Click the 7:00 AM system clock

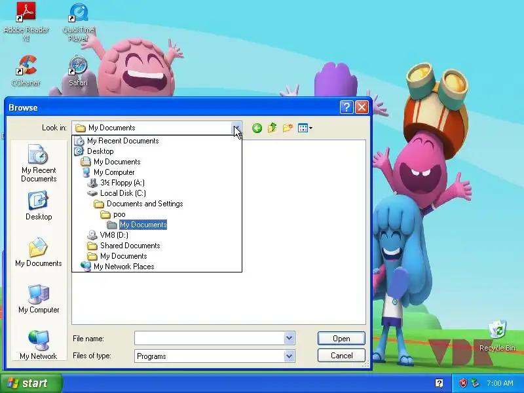pyautogui.click(x=500, y=383)
